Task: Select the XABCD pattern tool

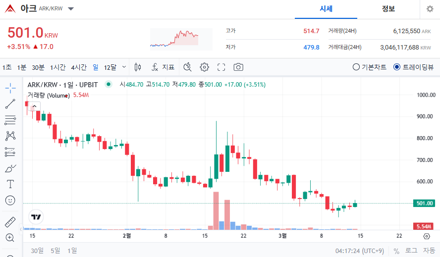Action: click(10, 136)
